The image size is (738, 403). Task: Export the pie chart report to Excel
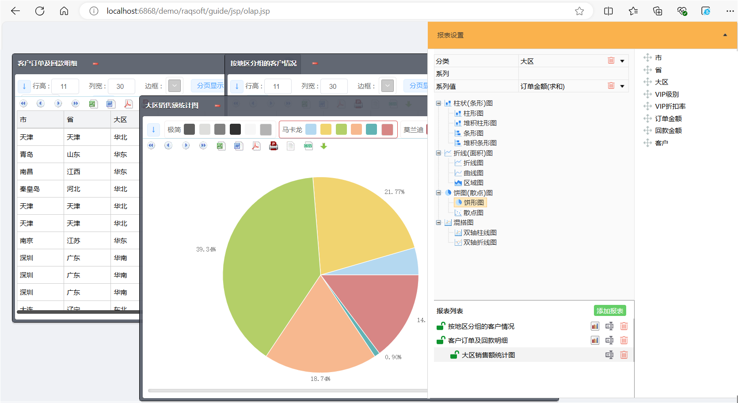[221, 146]
